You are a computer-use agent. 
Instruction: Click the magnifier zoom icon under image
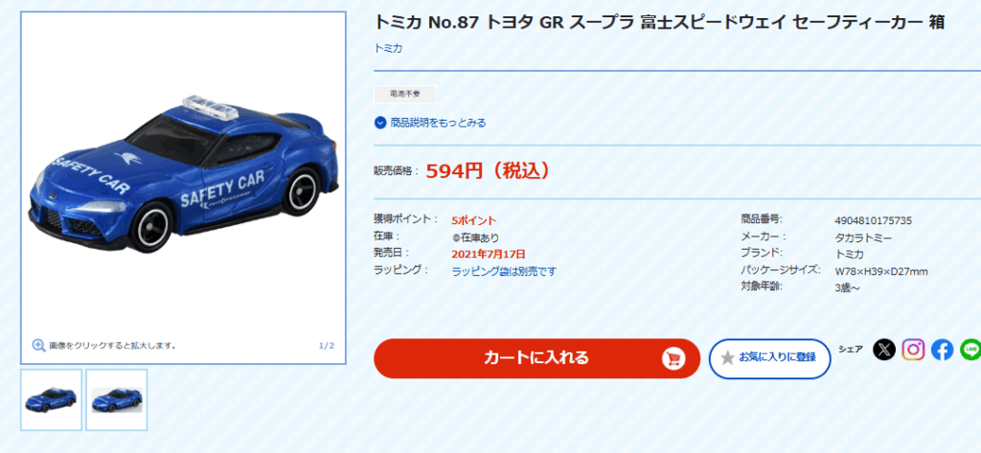click(38, 345)
